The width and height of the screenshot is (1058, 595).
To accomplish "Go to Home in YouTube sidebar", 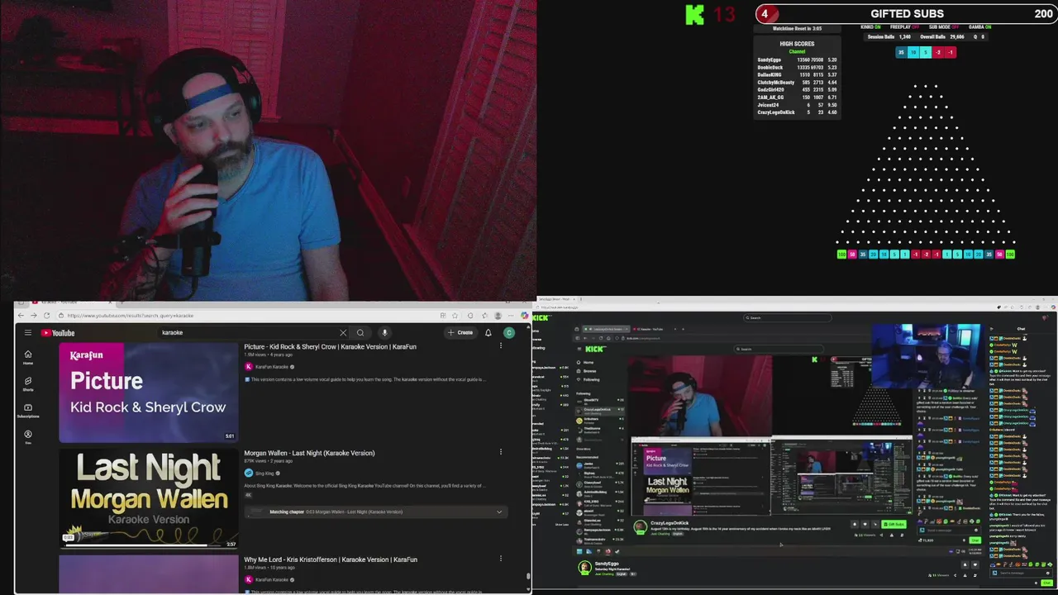I will point(28,357).
